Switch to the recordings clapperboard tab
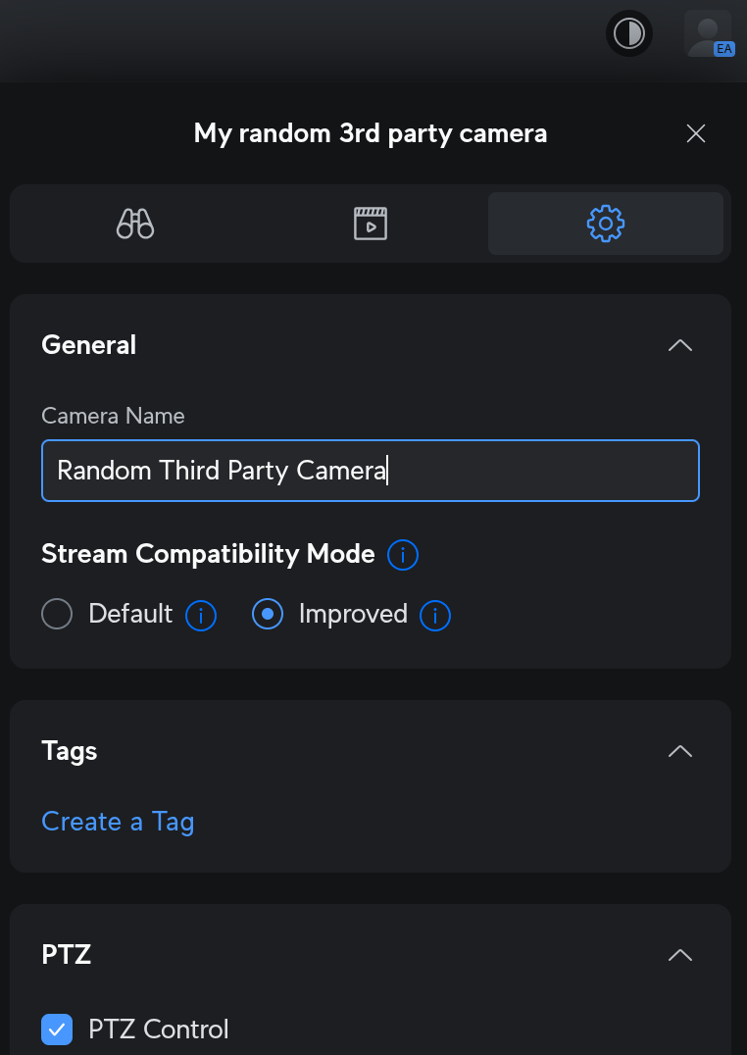This screenshot has height=1055, width=747. click(x=371, y=224)
